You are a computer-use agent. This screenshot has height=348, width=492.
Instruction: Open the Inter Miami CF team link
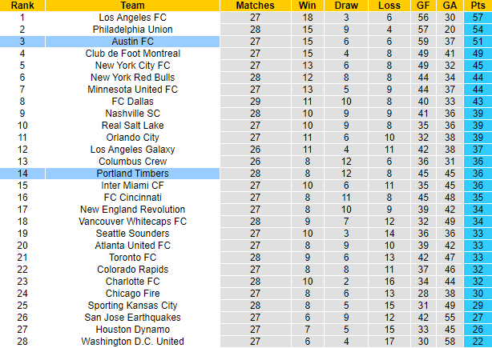click(x=133, y=185)
